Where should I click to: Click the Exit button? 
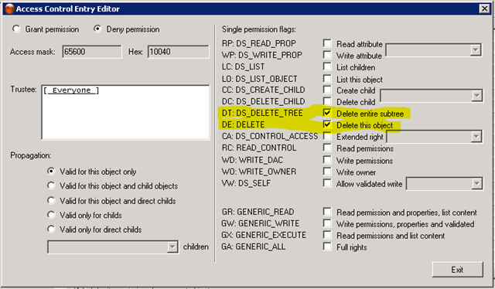[457, 270]
